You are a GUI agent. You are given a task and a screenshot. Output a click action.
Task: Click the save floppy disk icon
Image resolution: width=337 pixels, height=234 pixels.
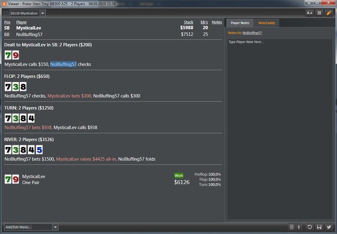click(319, 227)
